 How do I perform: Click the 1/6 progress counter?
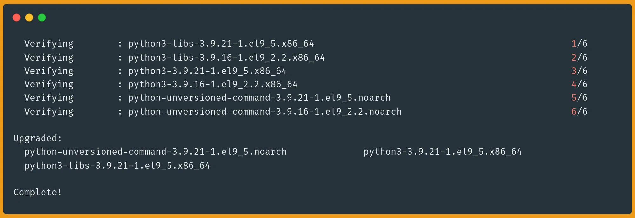click(579, 44)
